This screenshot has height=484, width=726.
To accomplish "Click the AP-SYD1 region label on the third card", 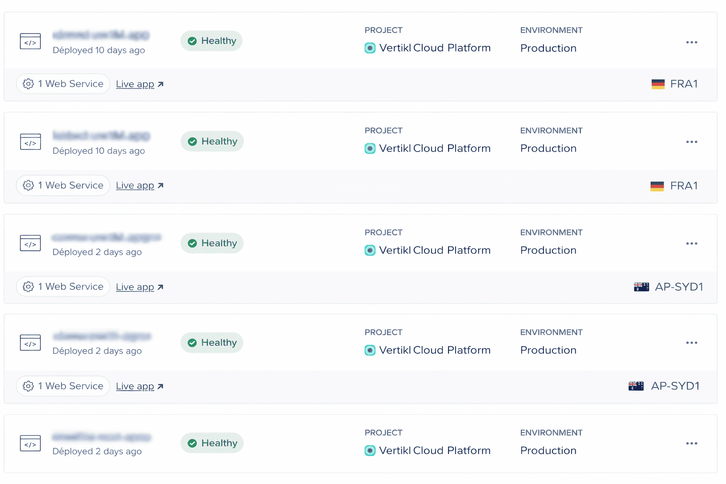I will (x=679, y=287).
